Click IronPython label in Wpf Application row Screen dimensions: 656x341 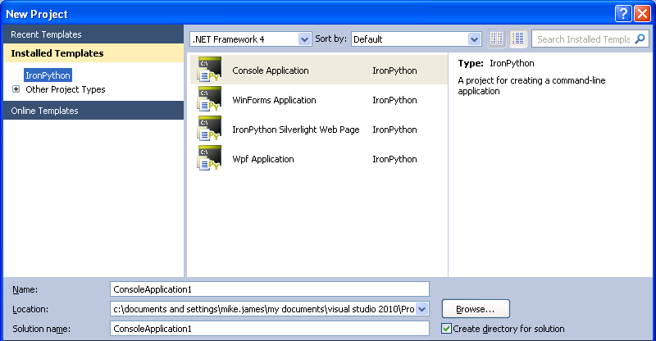pos(394,159)
